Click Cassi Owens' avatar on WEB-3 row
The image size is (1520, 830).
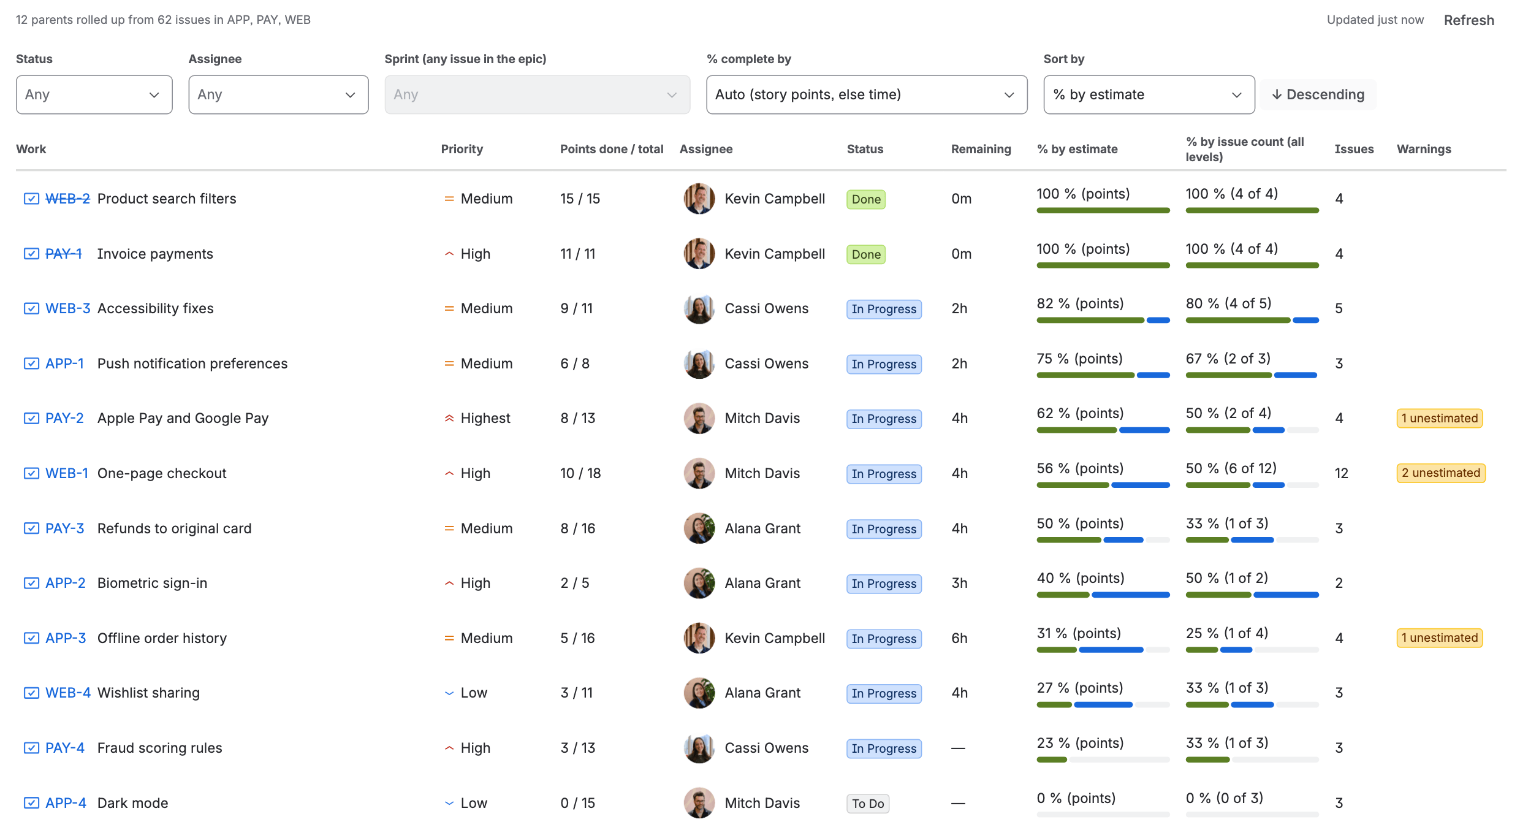click(x=699, y=308)
